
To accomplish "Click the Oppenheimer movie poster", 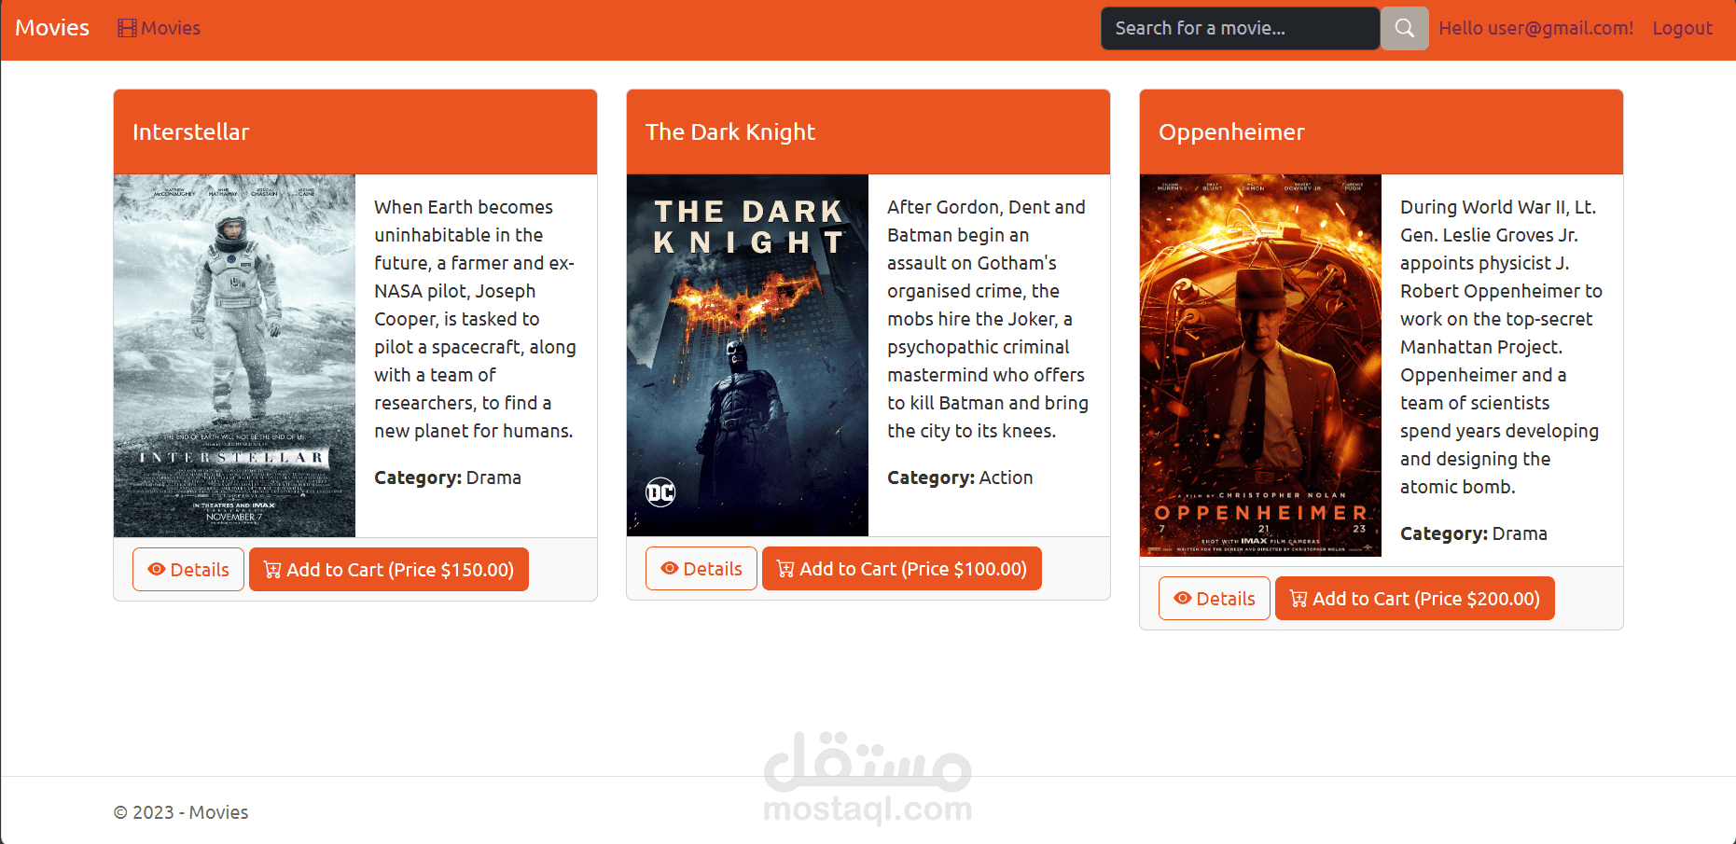I will coord(1260,366).
